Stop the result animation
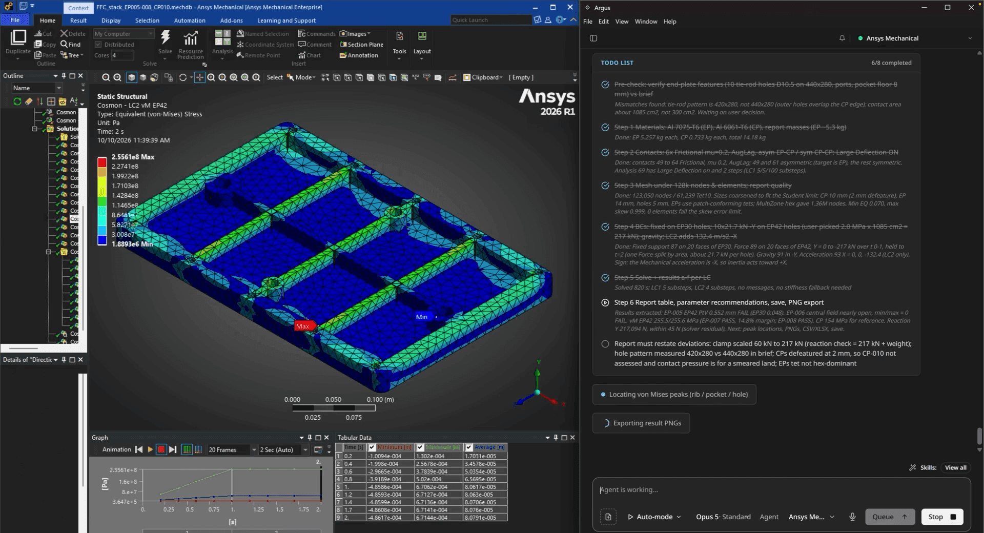Viewport: 984px width, 533px height. (161, 449)
